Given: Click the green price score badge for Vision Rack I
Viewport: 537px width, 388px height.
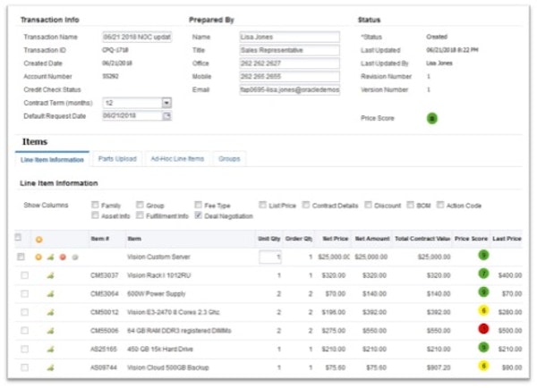Looking at the screenshot, I should click(483, 274).
